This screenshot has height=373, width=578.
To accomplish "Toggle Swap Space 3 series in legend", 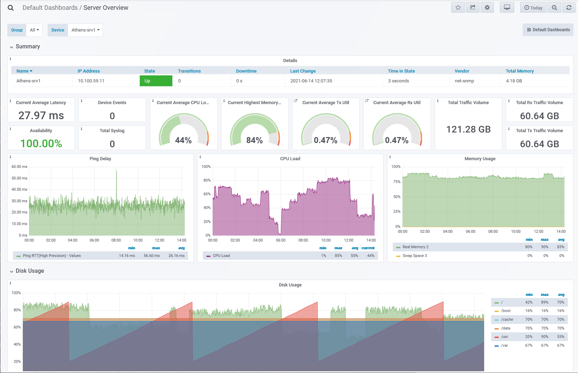I will 415,256.
